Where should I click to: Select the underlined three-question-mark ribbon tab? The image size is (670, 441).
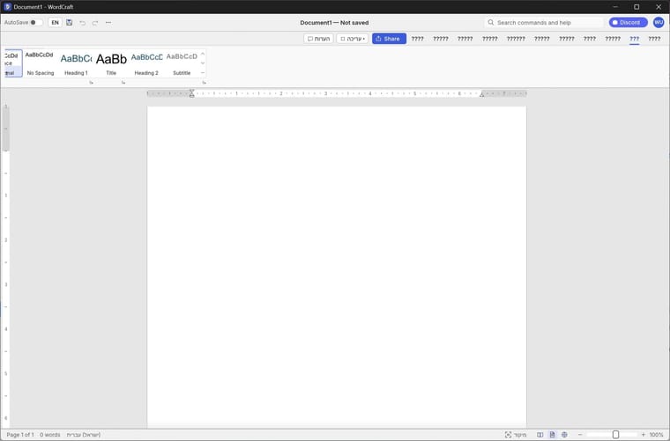[x=634, y=39]
